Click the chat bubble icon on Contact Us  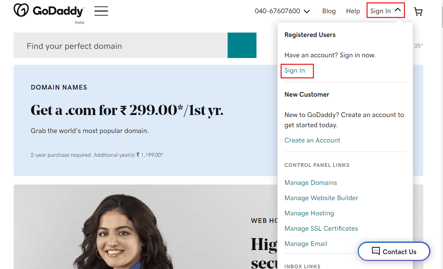pyautogui.click(x=375, y=251)
